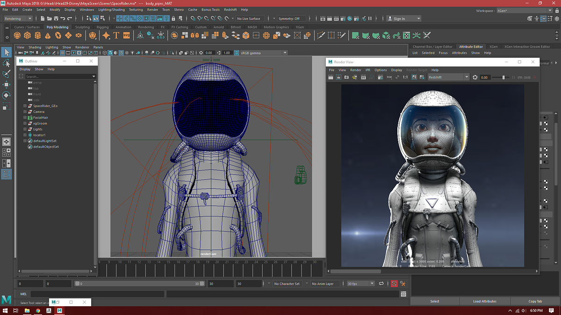
Task: Switch to Channel Box / Layer Editor tab
Action: [x=432, y=47]
